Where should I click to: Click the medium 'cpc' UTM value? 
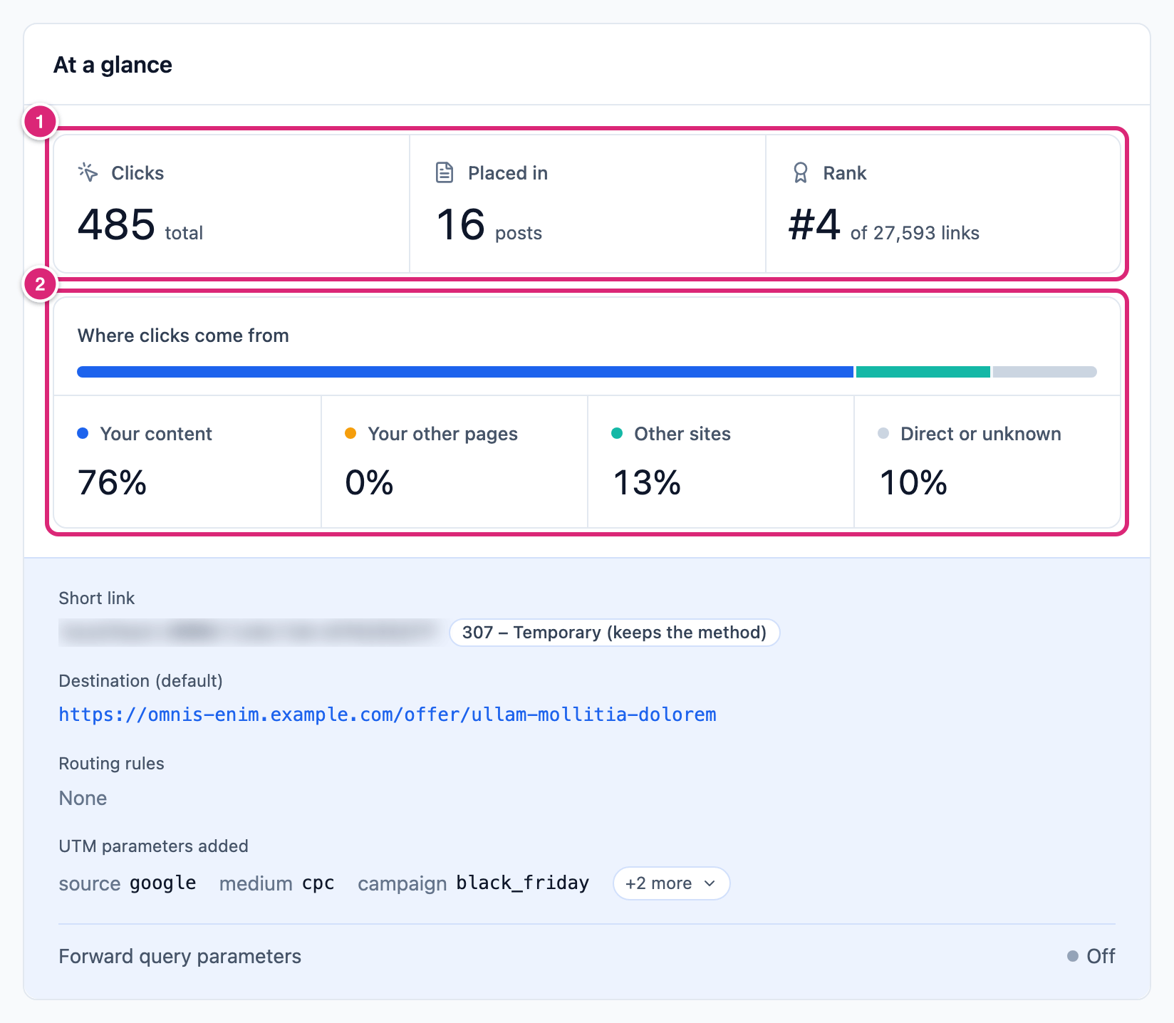318,883
